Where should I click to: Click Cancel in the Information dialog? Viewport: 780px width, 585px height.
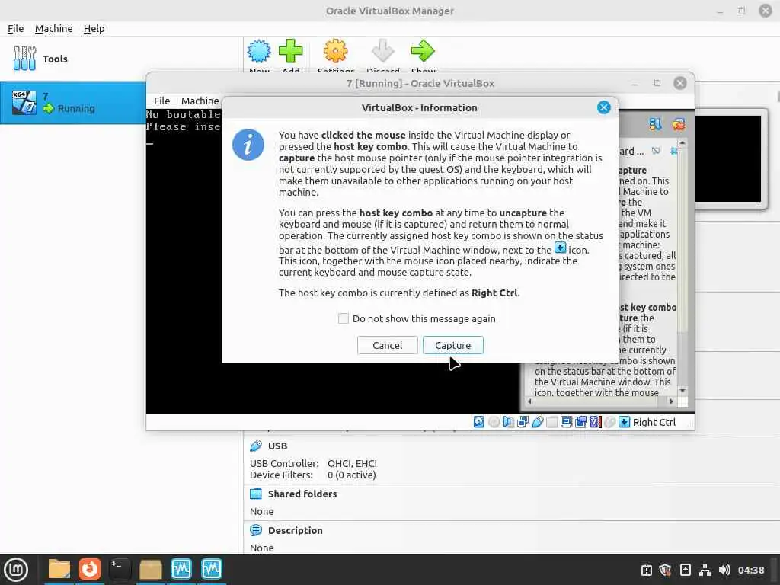pyautogui.click(x=387, y=345)
